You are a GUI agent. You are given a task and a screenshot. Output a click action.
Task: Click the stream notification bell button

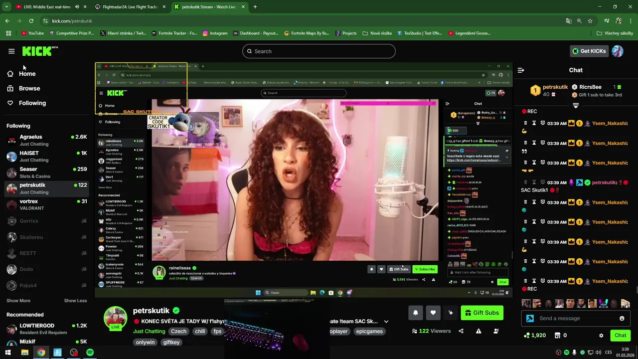(416, 313)
